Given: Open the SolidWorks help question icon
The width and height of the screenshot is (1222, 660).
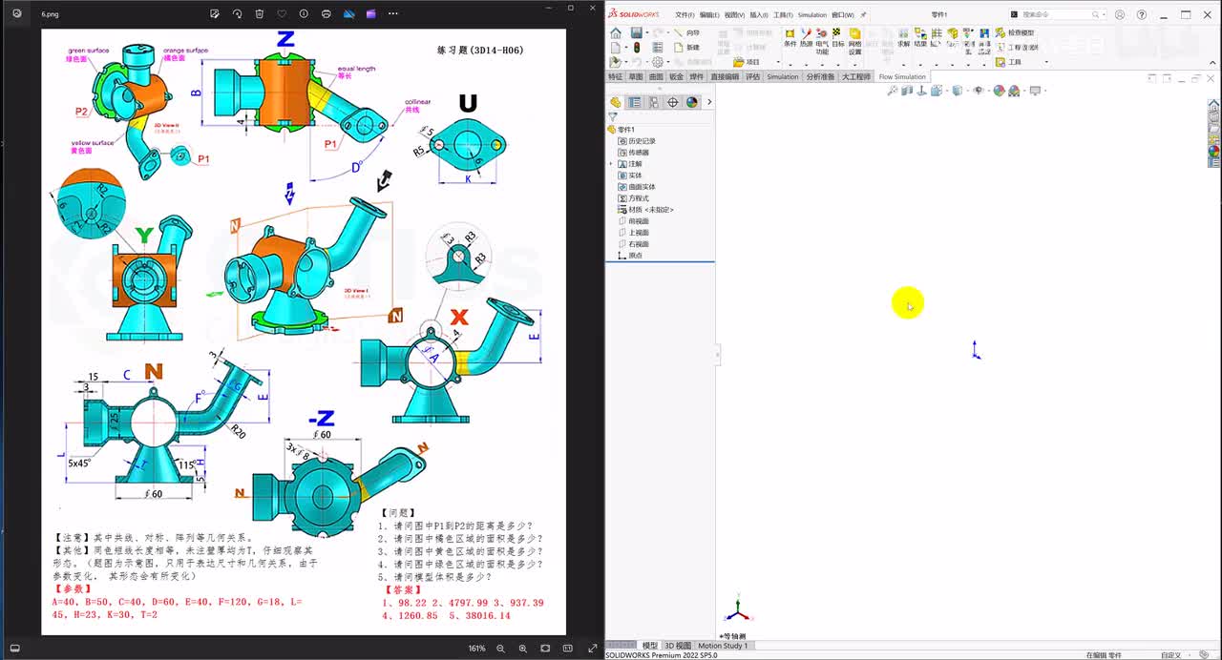Looking at the screenshot, I should point(1142,14).
